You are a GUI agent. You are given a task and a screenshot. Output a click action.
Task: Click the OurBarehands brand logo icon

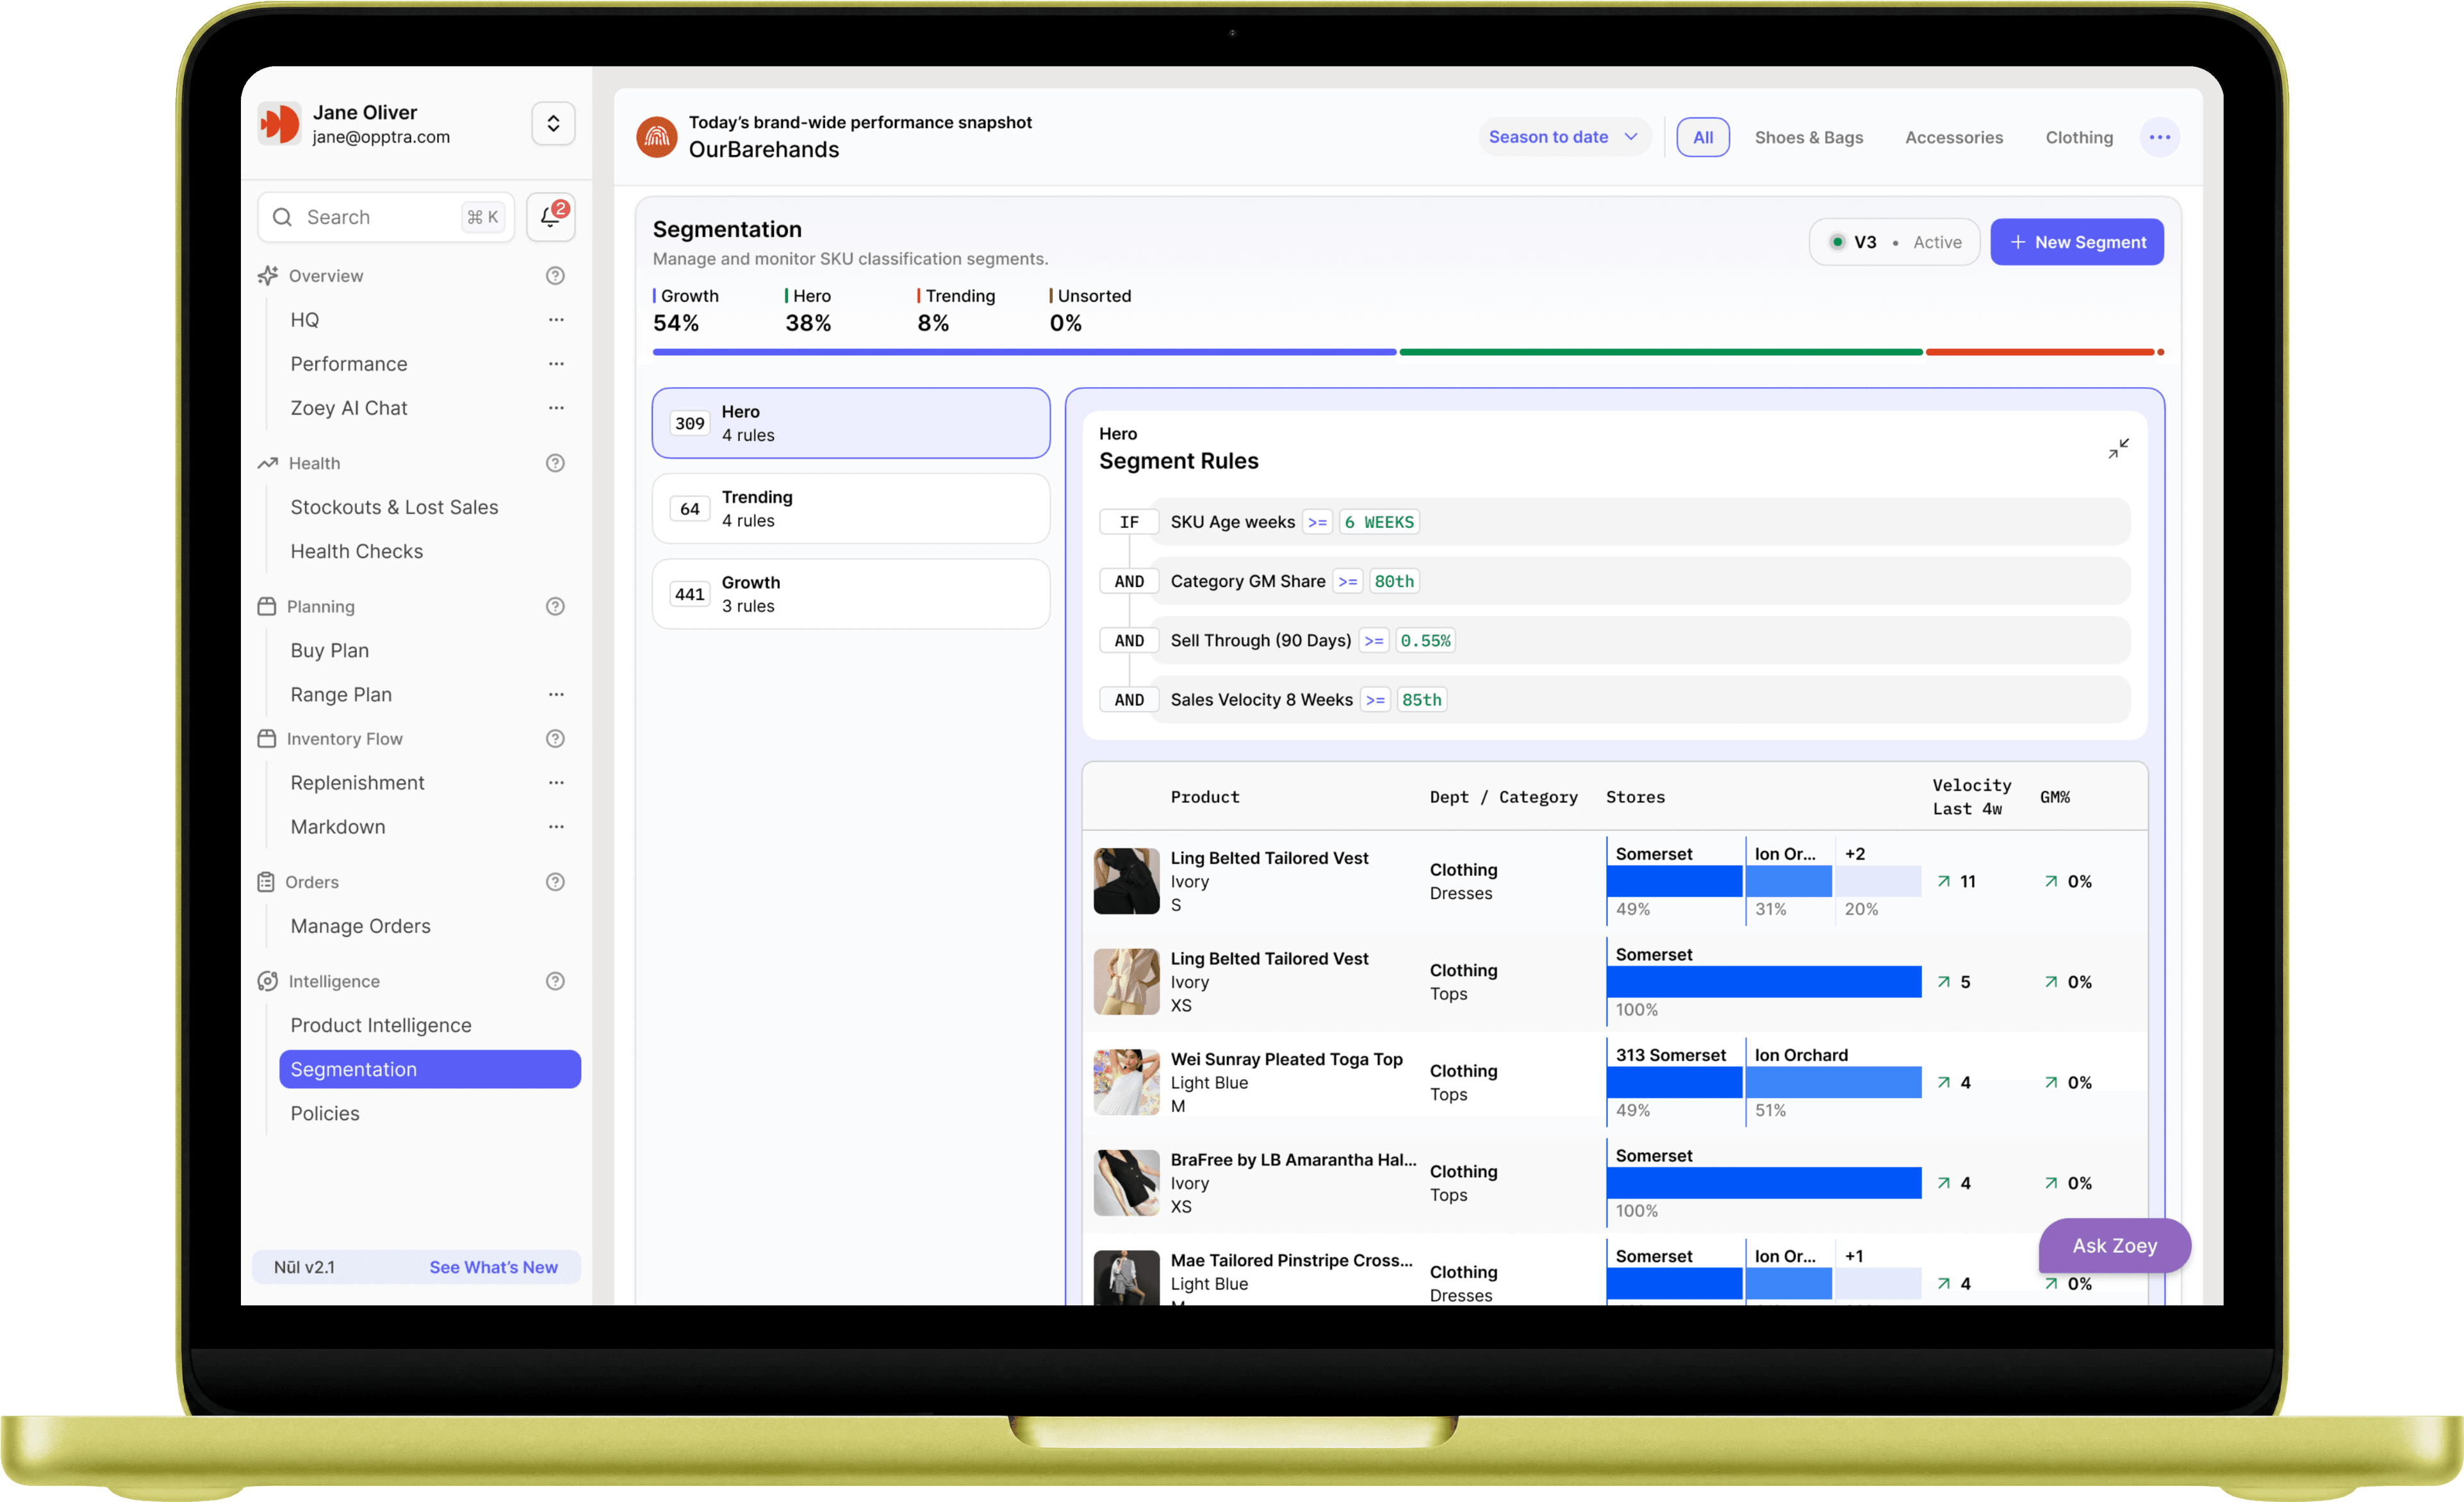point(657,137)
